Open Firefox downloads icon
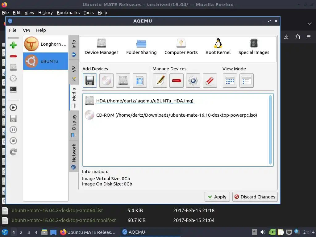The height and width of the screenshot is (237, 316). coord(286,37)
